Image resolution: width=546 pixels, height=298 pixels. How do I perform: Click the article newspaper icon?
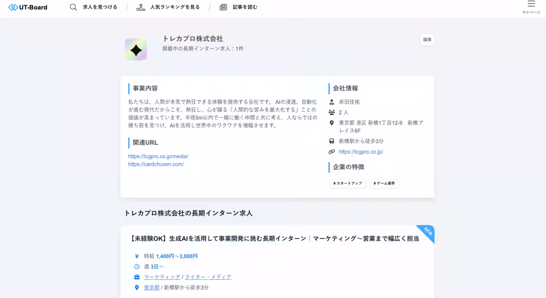tap(223, 7)
